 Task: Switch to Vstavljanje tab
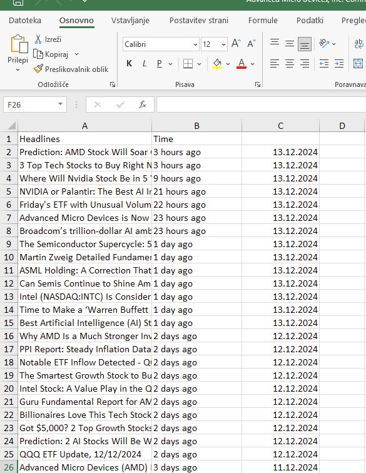130,21
